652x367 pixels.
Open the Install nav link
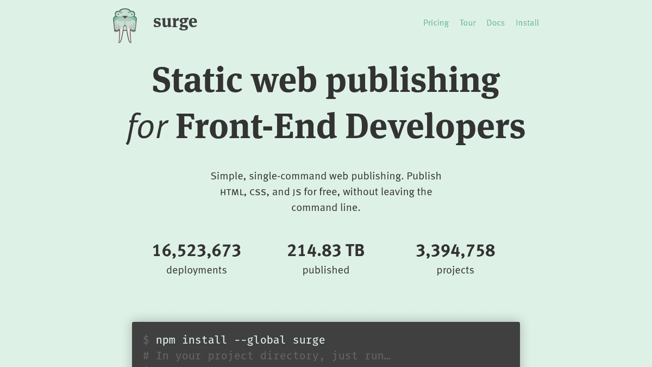pyautogui.click(x=527, y=23)
